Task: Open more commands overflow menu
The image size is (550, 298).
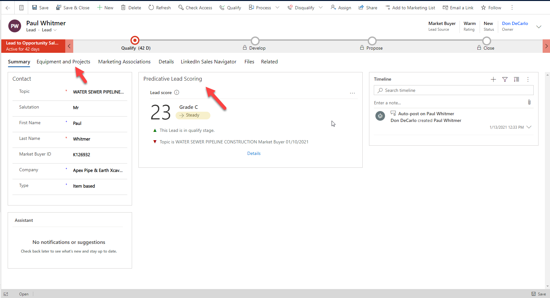Action: (512, 7)
